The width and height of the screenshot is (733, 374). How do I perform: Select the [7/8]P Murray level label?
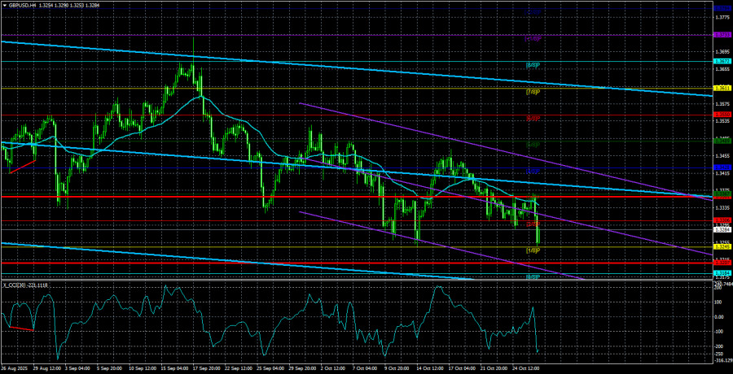(533, 92)
